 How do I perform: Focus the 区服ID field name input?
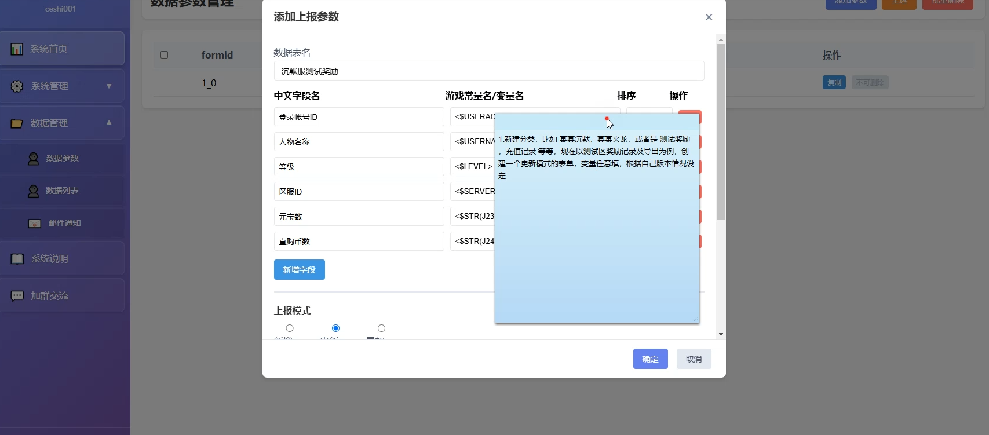359,192
